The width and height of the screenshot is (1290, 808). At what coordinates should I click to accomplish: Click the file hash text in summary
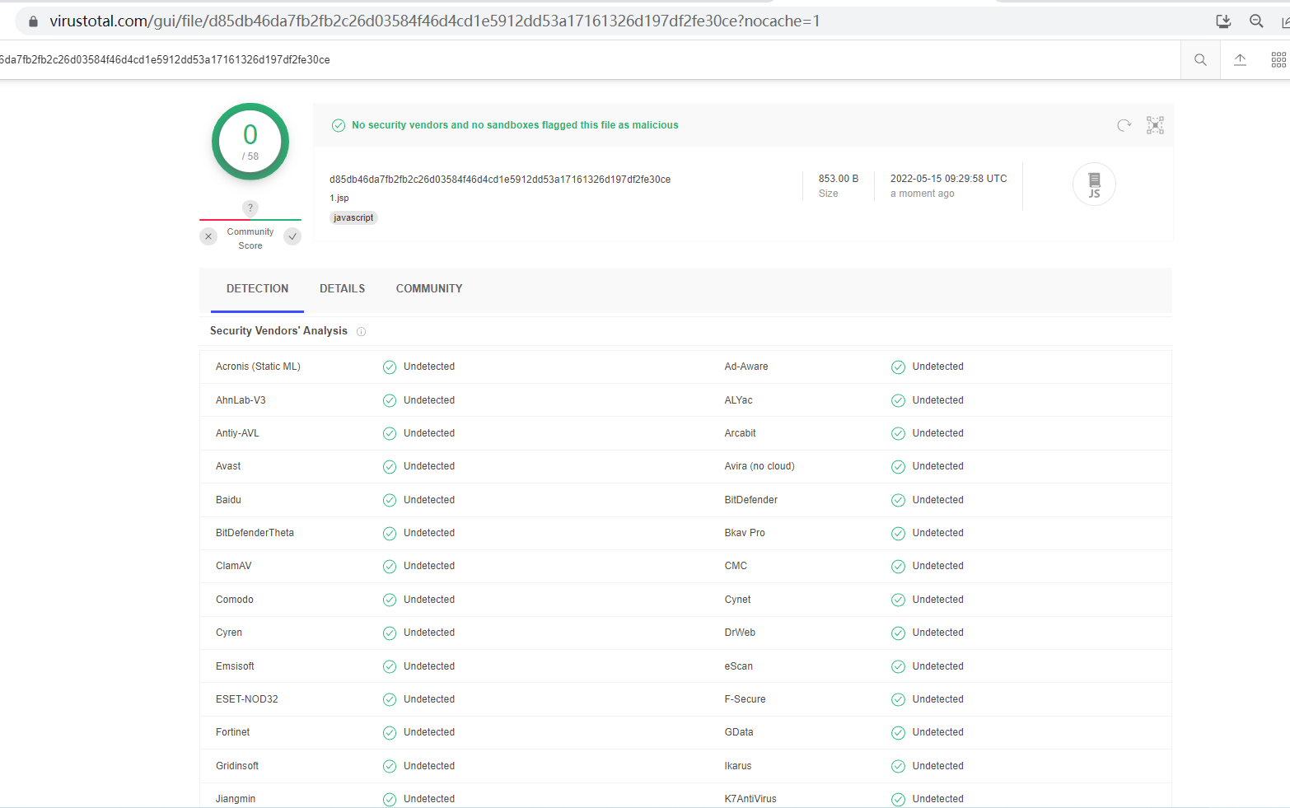coord(500,180)
